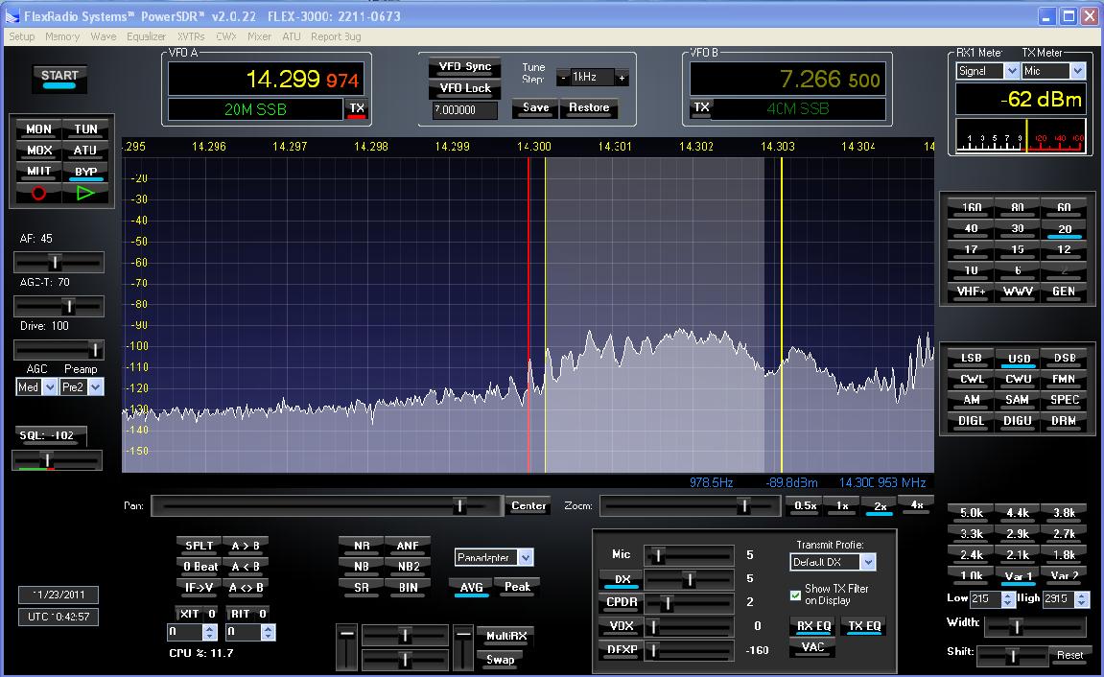1104x677 pixels.
Task: Toggle the VOX button
Action: tap(621, 626)
